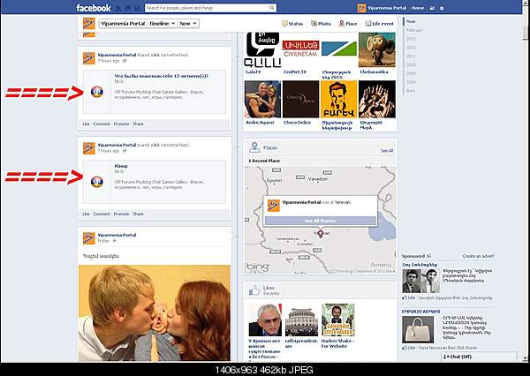Select Status composer option
Viewport: 530px width, 376px height.
(292, 23)
